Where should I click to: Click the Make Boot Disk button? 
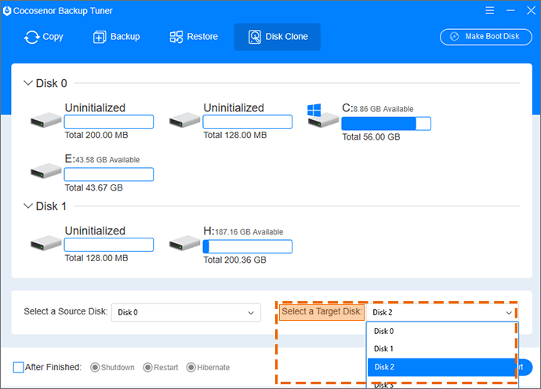(486, 37)
